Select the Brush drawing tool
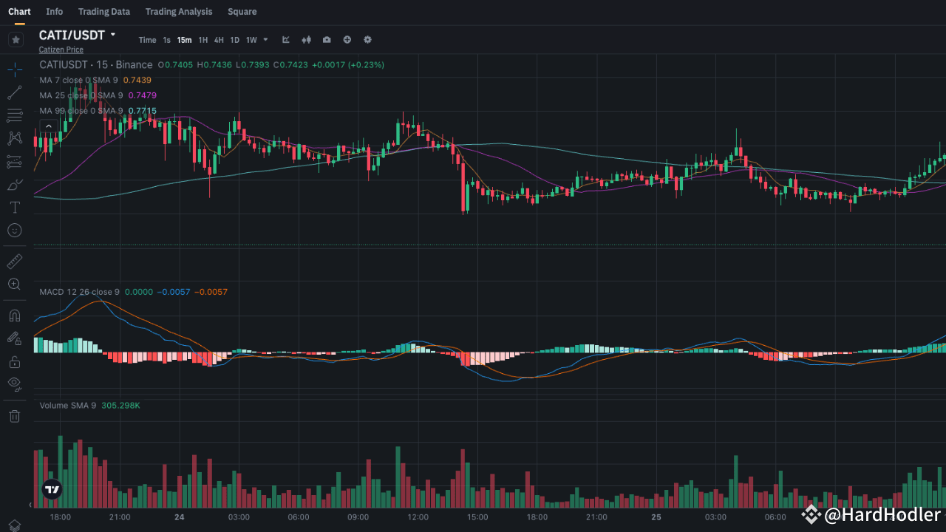 pyautogui.click(x=15, y=184)
